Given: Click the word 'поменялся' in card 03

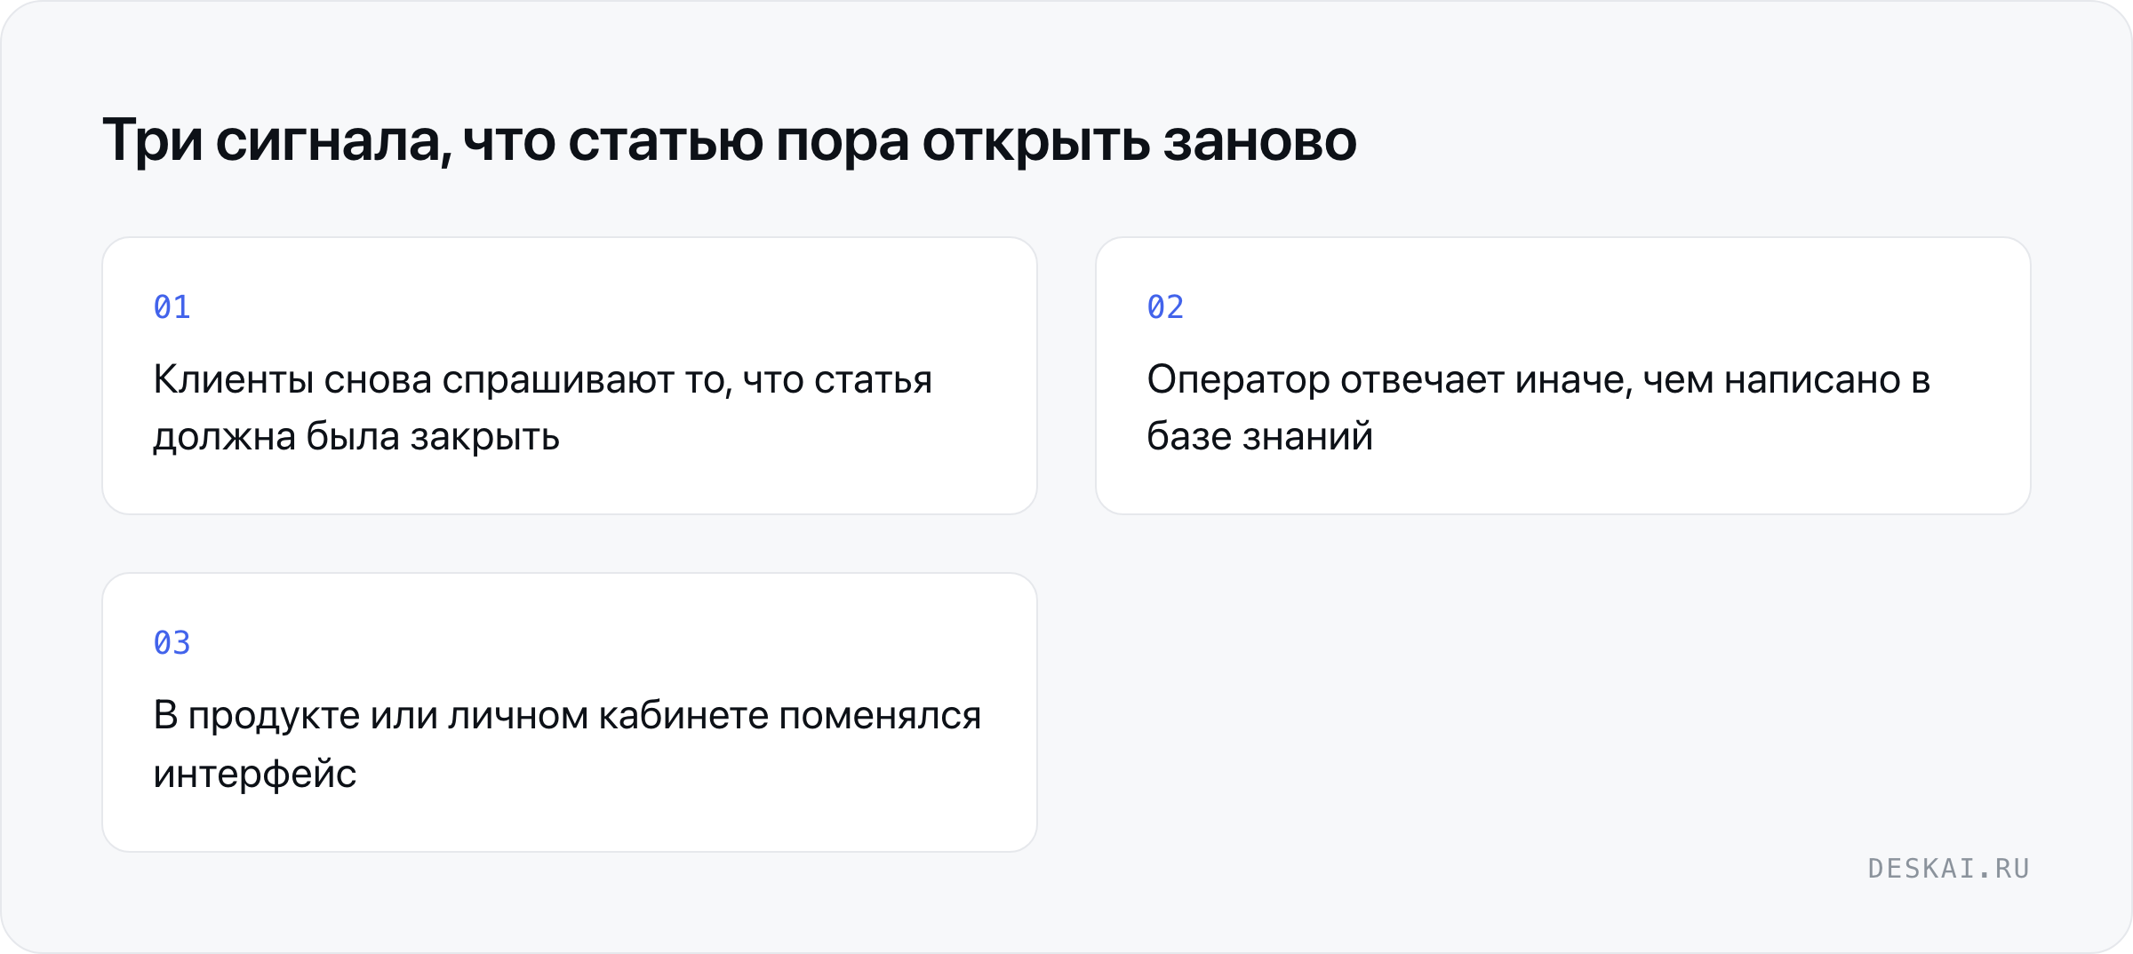Looking at the screenshot, I should pos(880,716).
